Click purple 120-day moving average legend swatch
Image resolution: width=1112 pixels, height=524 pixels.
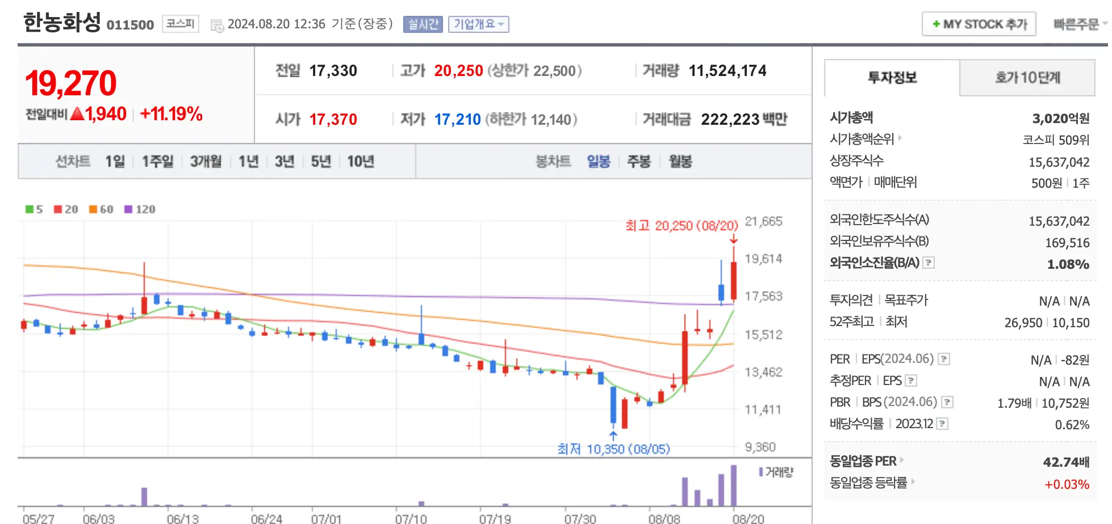[128, 209]
